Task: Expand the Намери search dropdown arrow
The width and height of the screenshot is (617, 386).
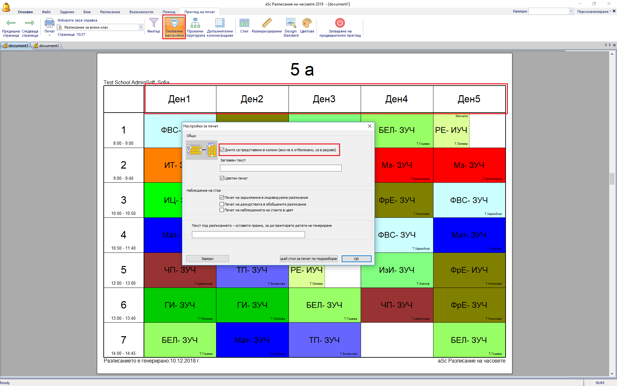Action: click(x=571, y=12)
